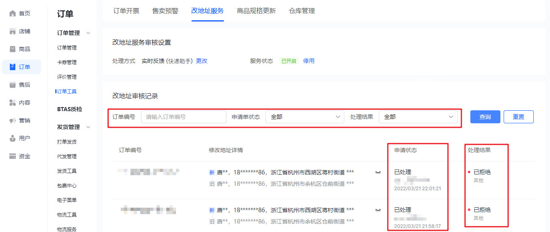The width and height of the screenshot is (550, 232).
Task: Reveal hidden address in first record row
Action: point(378,172)
